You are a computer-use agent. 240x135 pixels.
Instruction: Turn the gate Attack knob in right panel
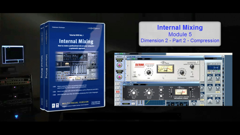[218, 78]
